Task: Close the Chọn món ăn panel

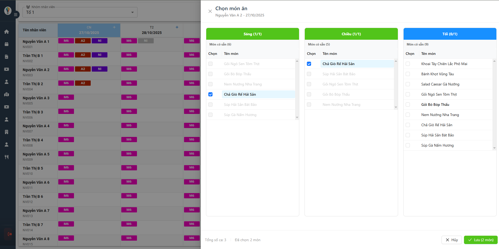Action: point(210,11)
